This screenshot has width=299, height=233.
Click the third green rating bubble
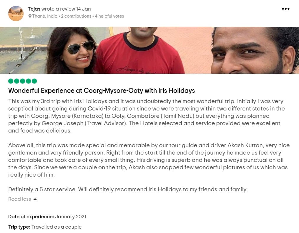(x=22, y=81)
